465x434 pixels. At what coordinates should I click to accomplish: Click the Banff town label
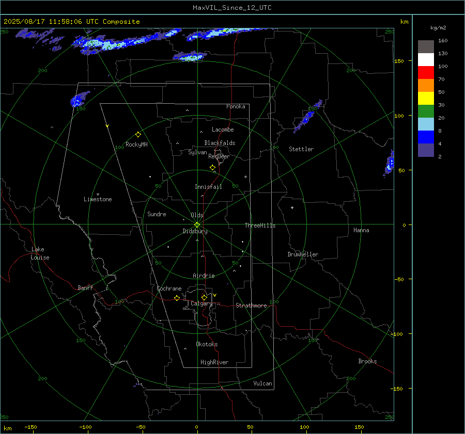[x=85, y=287]
